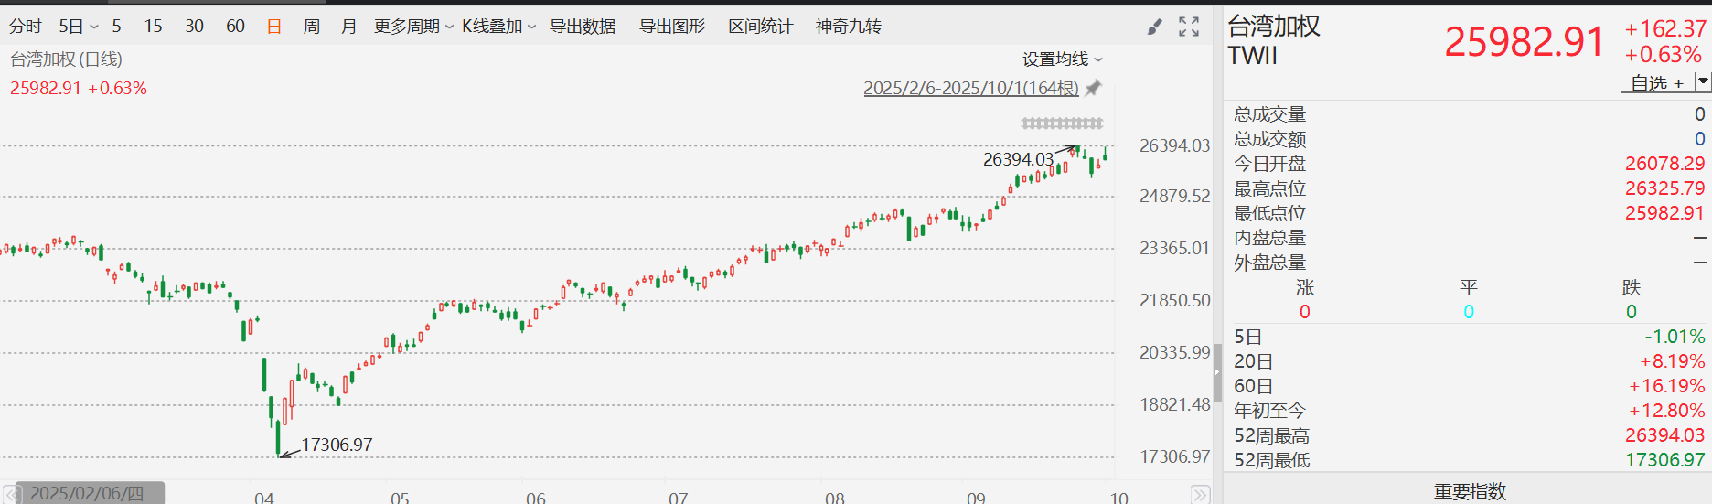
Task: Toggle 神奇九转 indicator
Action: 848,27
